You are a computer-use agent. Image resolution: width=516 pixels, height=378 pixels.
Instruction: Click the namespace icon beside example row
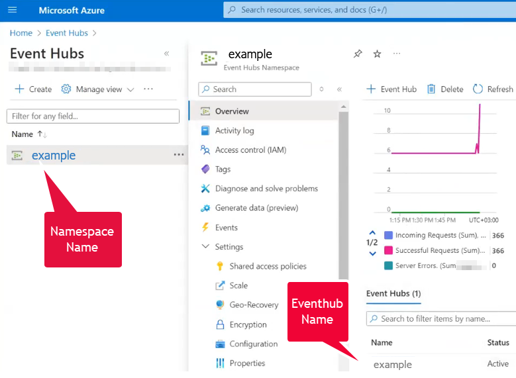pos(17,156)
